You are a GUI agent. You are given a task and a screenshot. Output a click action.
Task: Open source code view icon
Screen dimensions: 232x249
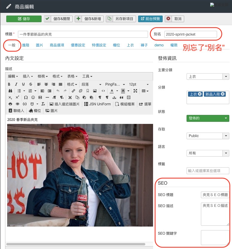pos(103,91)
